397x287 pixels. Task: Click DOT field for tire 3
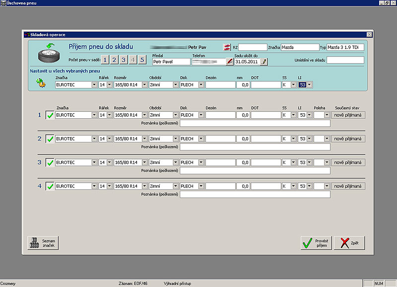[266, 163]
